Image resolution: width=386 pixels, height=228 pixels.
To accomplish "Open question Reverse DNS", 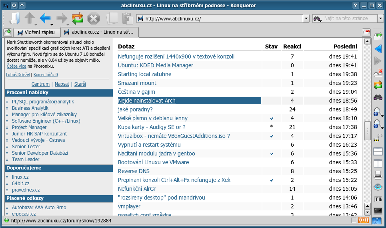I will pos(134,171).
